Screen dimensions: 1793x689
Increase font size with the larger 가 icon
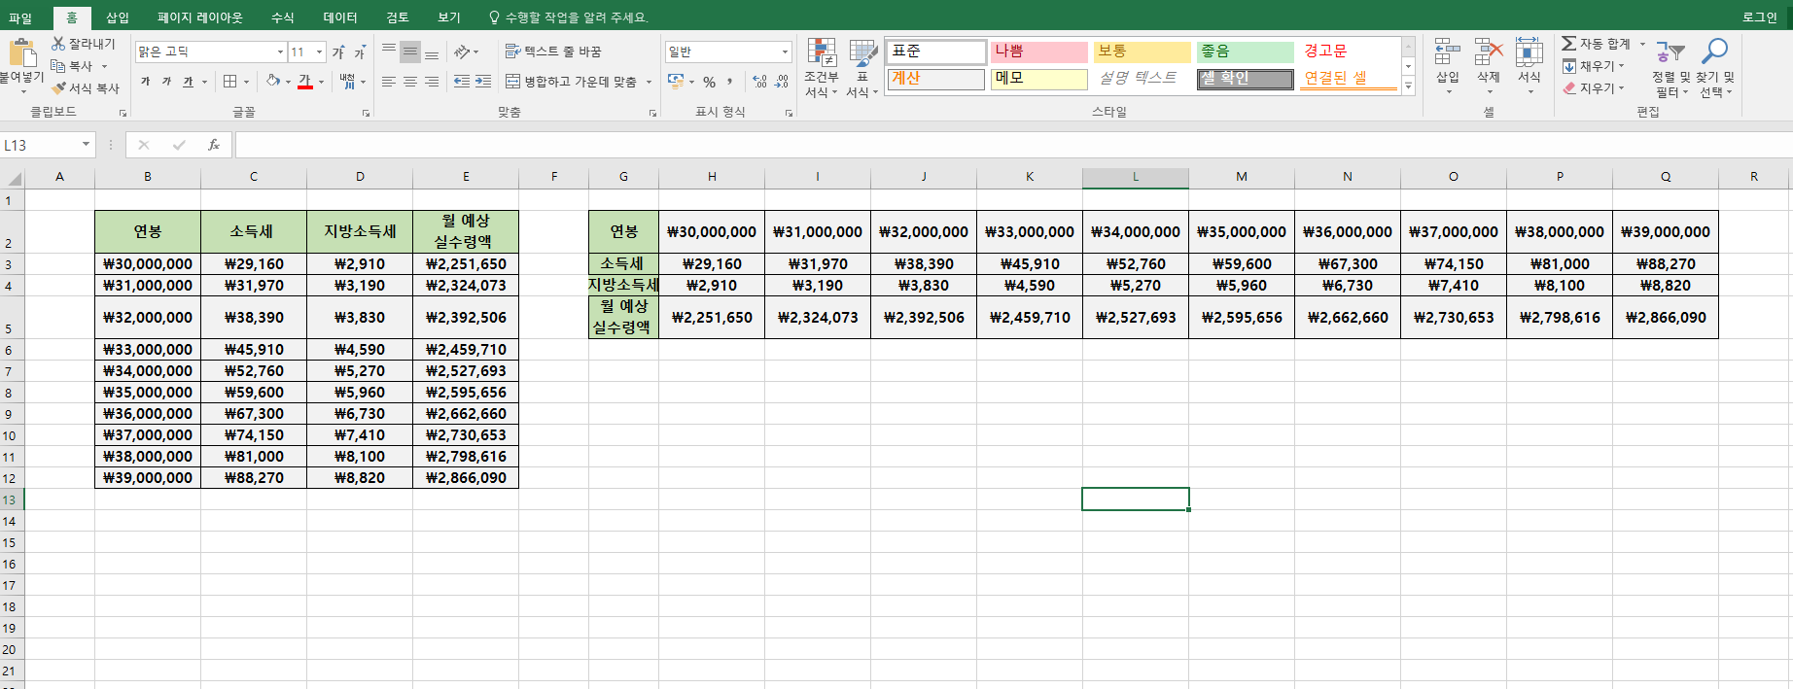point(338,52)
